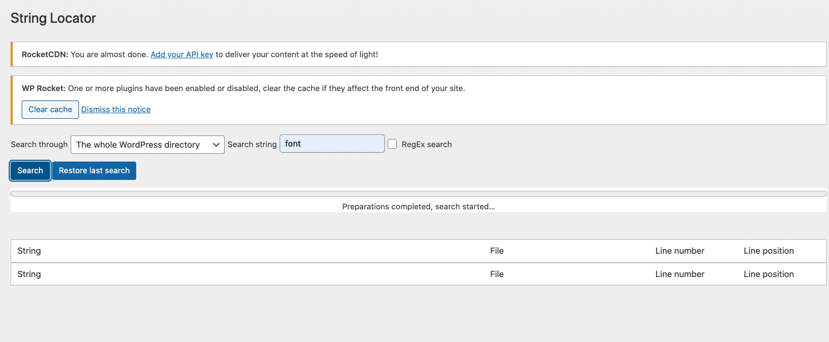Screen dimensions: 829x342
Task: Expand the whole WordPress directory selector
Action: tap(147, 144)
